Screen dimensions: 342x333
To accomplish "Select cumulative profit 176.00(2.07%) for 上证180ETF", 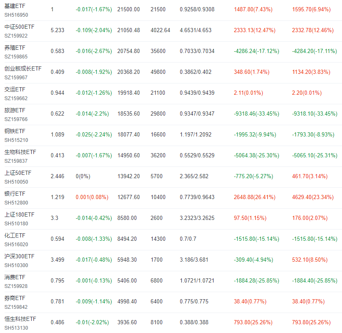I will tap(310, 218).
